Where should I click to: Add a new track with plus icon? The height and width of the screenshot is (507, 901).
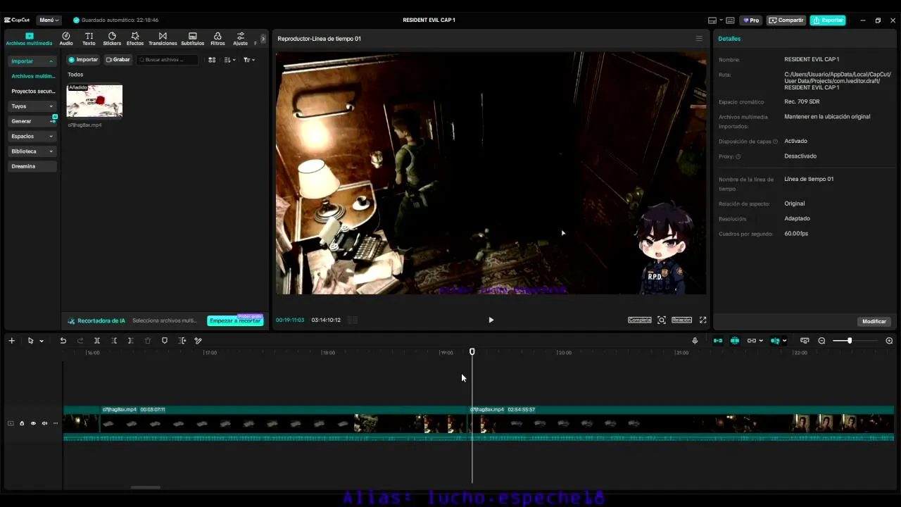pos(11,341)
